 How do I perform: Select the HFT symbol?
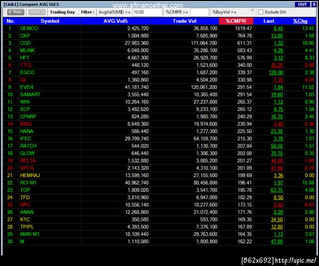click(x=24, y=58)
